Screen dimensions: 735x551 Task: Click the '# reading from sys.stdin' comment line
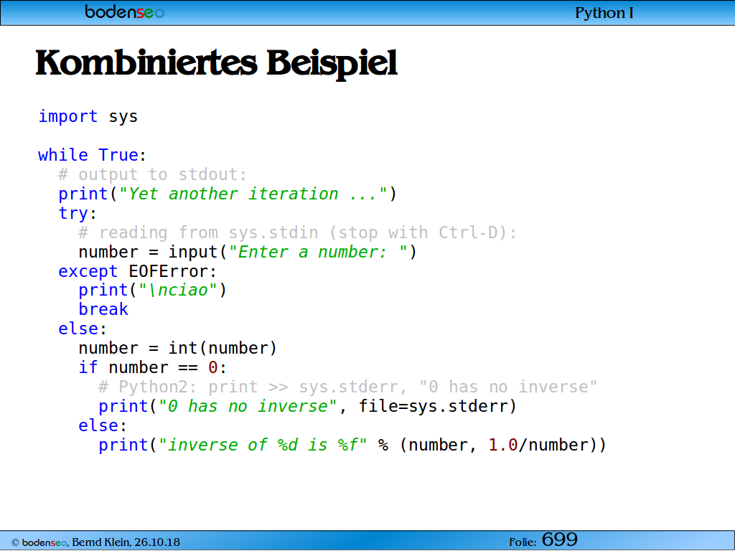coord(297,232)
